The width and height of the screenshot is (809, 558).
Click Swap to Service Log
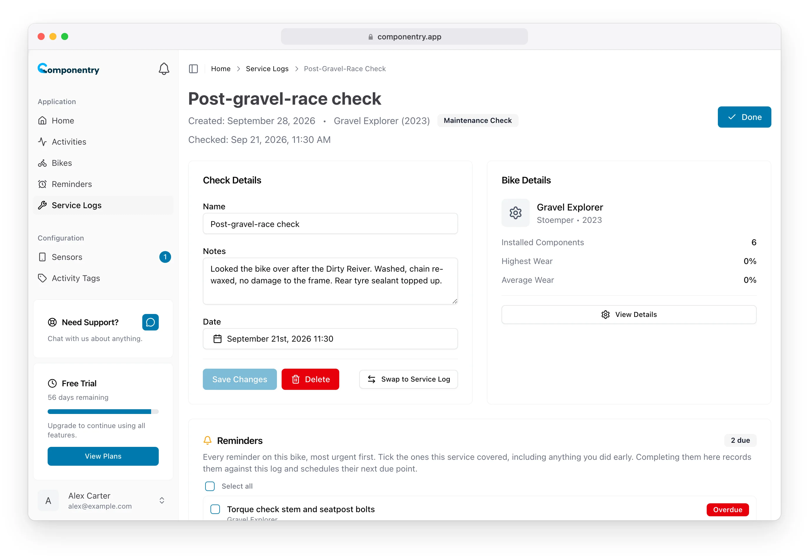[408, 379]
